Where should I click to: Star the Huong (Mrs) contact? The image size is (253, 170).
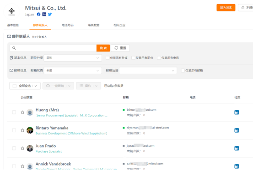point(22,112)
